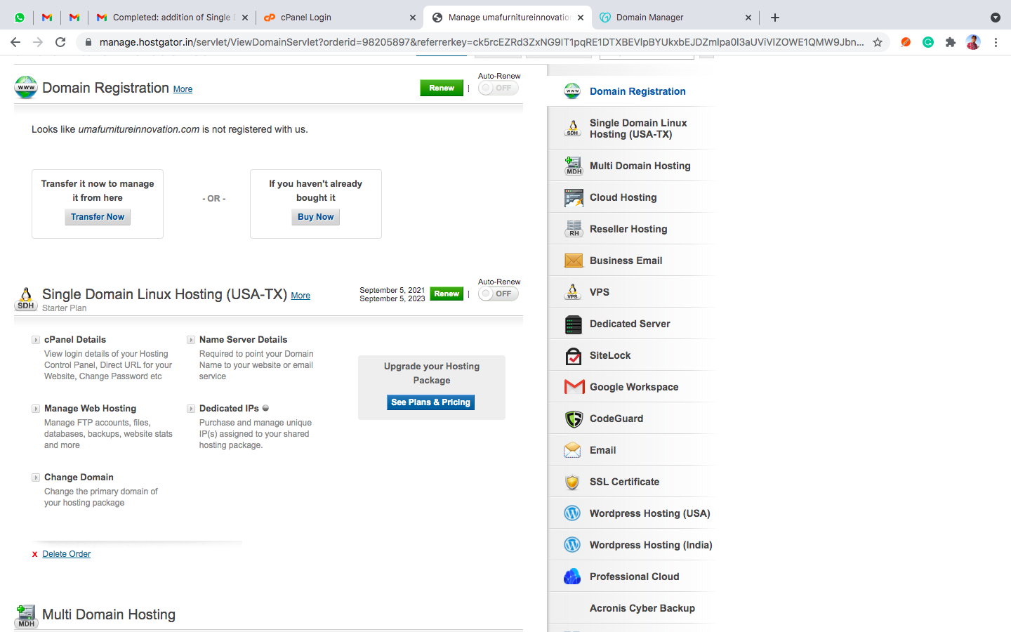Click See Plans & Pricing button
This screenshot has width=1011, height=632.
[431, 402]
